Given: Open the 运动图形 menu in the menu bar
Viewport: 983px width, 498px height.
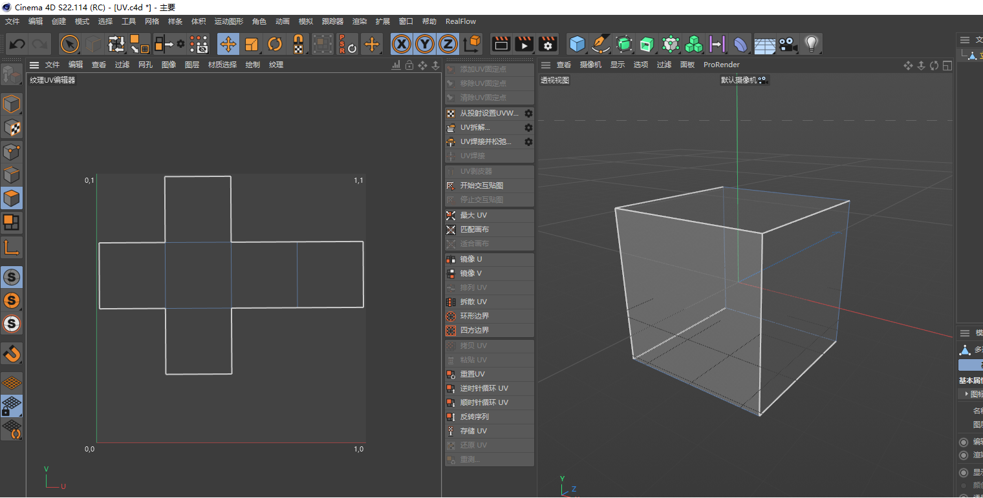Looking at the screenshot, I should coord(228,21).
